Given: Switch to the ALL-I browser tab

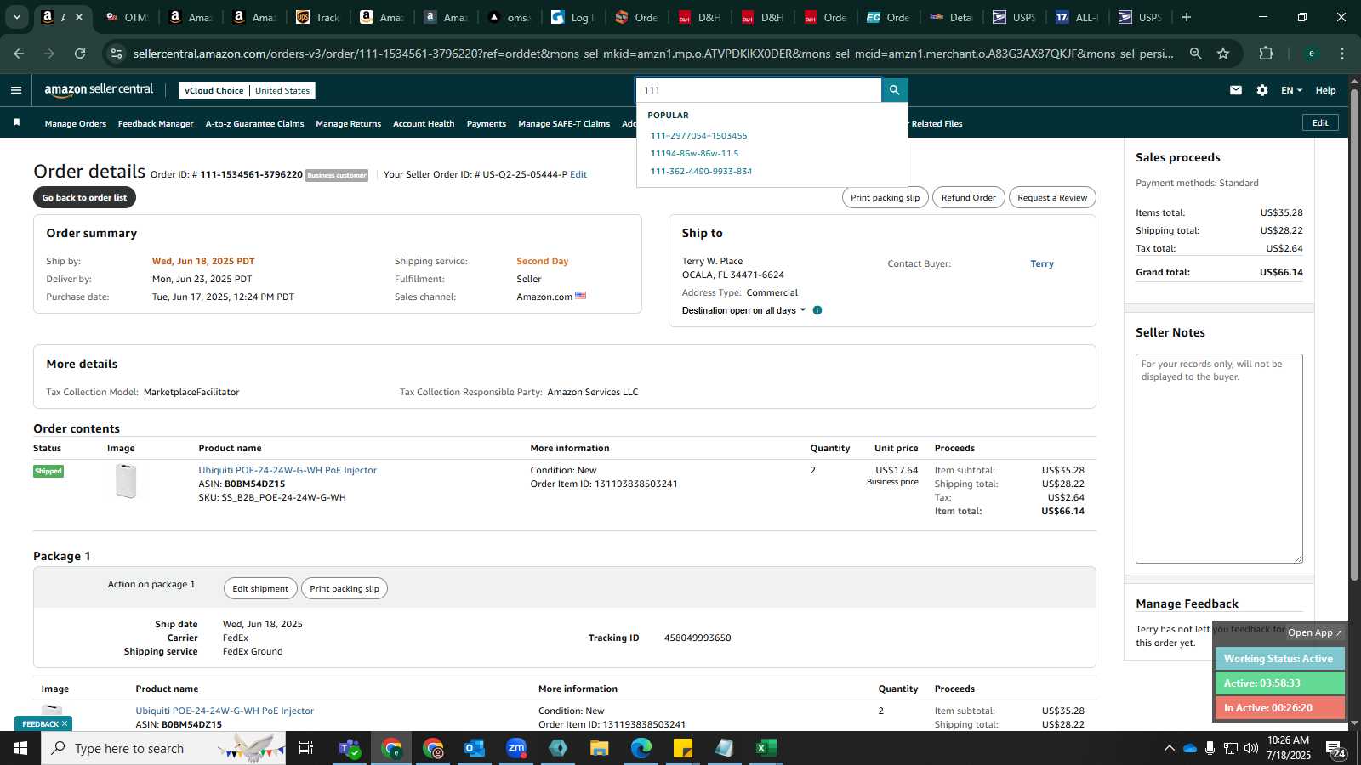Looking at the screenshot, I should pos(1077,17).
